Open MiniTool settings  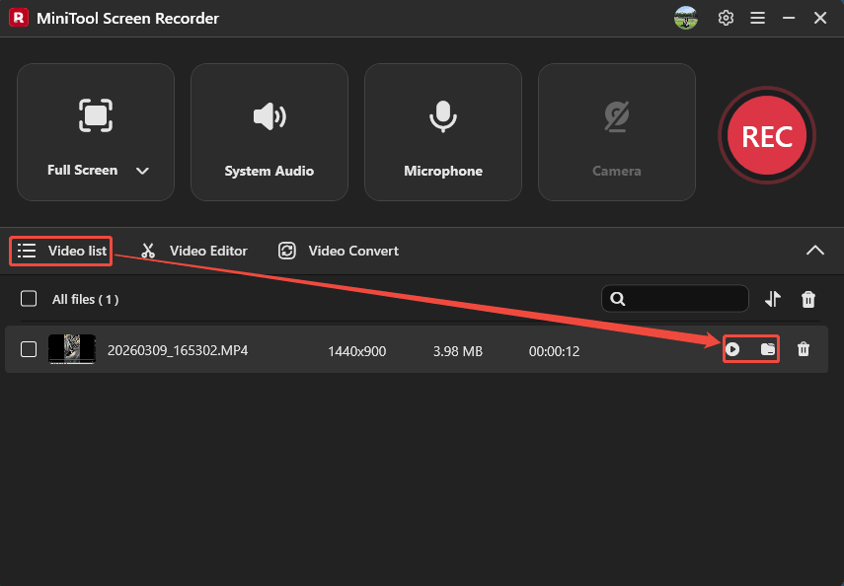tap(726, 18)
